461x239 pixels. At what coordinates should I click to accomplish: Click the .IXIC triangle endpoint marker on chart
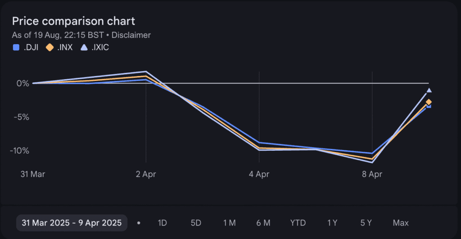click(429, 90)
